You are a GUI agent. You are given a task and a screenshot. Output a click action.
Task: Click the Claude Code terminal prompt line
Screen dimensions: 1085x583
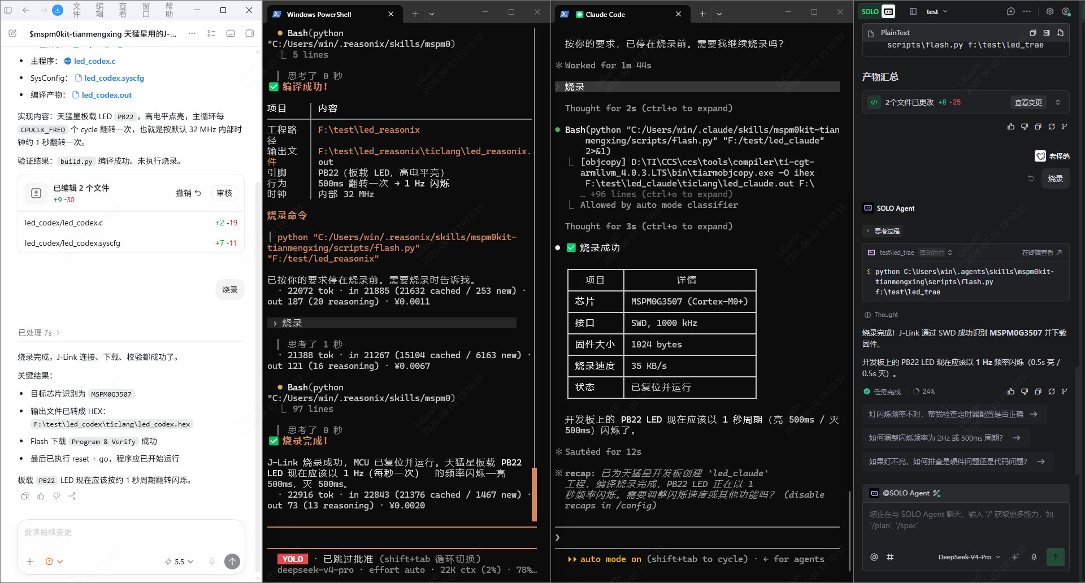pos(697,537)
